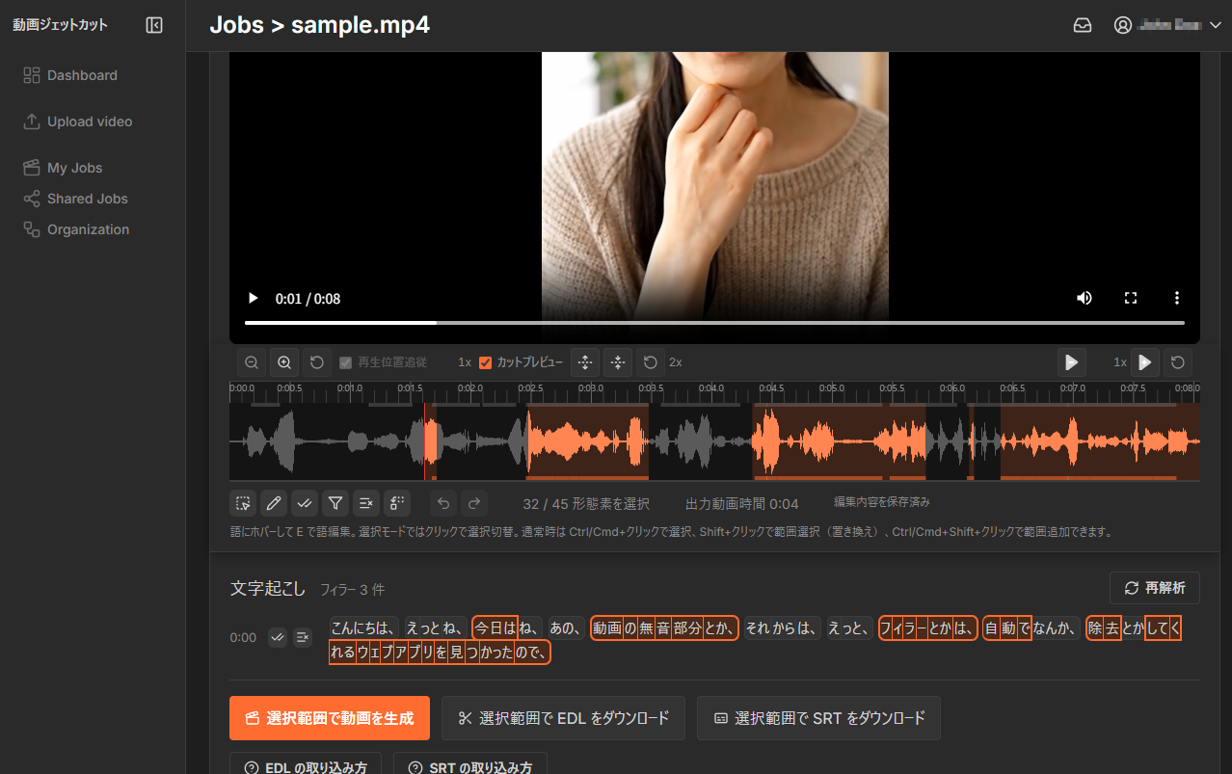Click 選択範囲で SRT をダウンロード button

(x=818, y=718)
